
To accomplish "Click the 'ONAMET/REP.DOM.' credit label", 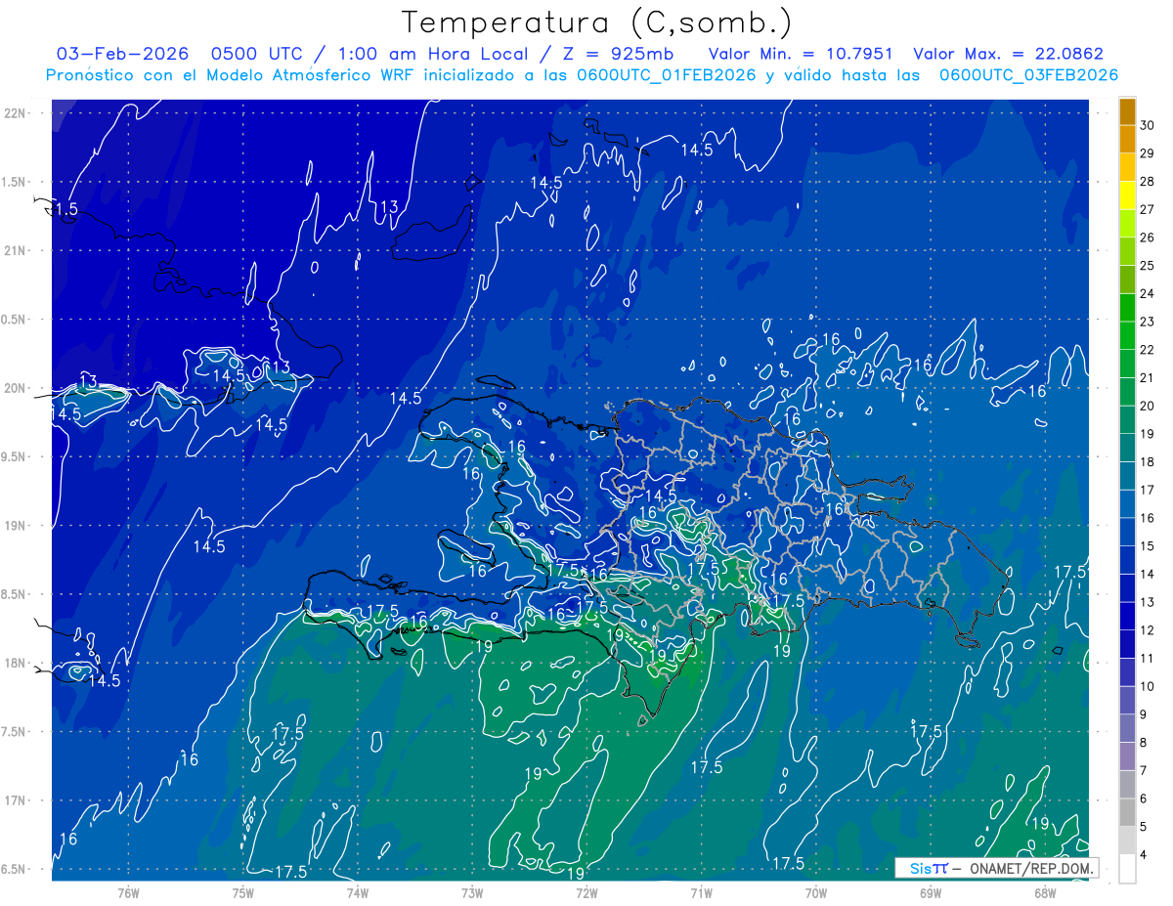I will (x=1030, y=868).
